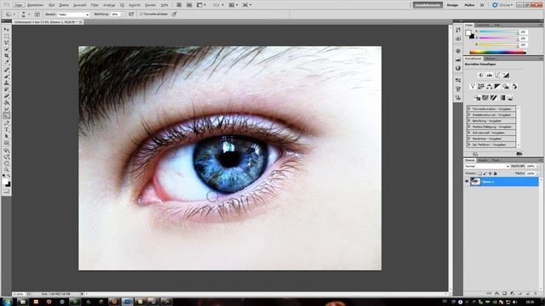Select the Spot Healing Brush tool

pos(7,70)
